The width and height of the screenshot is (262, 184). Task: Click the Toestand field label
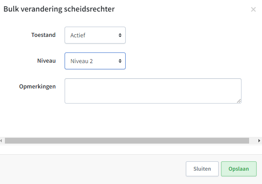(x=44, y=35)
